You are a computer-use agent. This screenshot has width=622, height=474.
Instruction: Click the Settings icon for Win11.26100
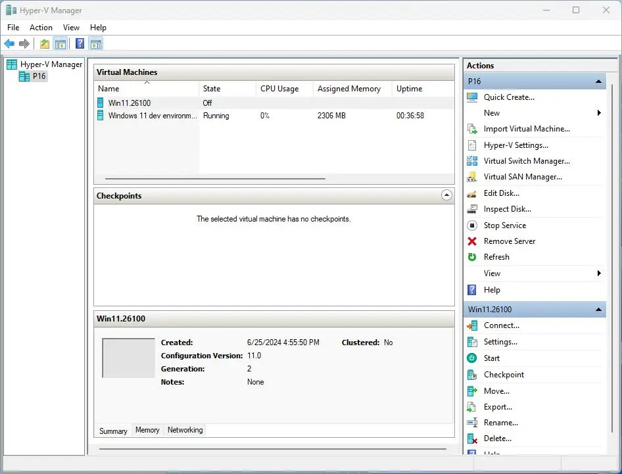pos(472,342)
